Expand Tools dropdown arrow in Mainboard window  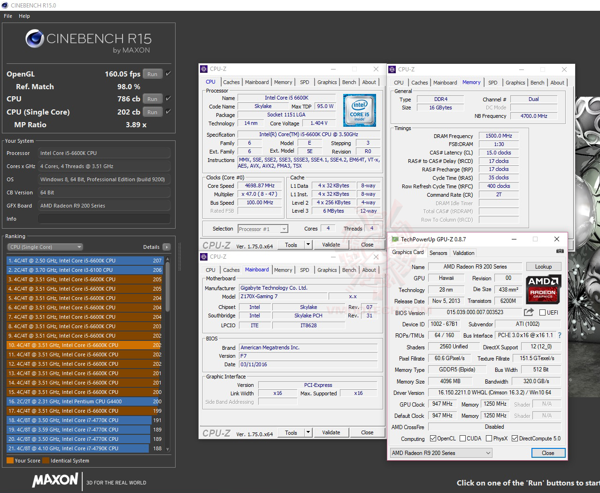[x=308, y=432]
